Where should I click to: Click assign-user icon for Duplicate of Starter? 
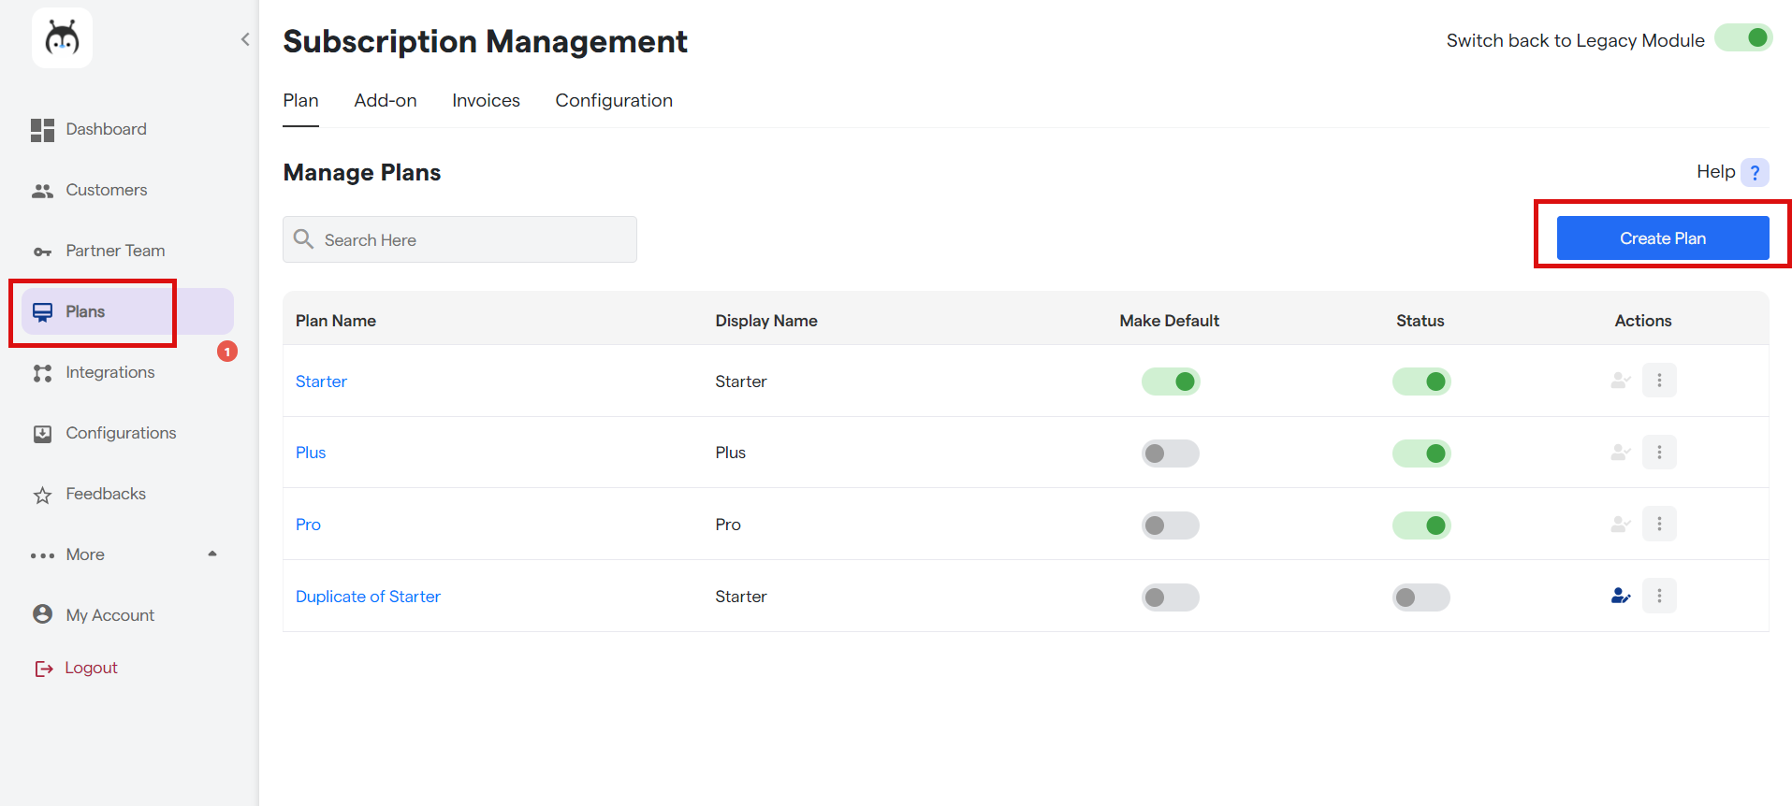1620,596
